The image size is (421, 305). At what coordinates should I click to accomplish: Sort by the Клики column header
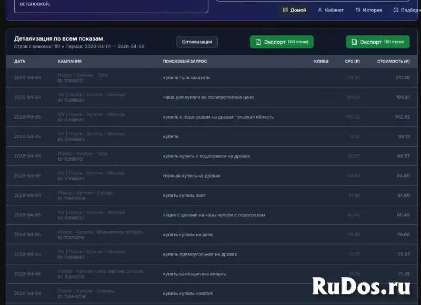click(321, 61)
